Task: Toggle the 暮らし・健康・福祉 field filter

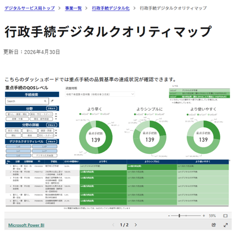Action: (17, 114)
